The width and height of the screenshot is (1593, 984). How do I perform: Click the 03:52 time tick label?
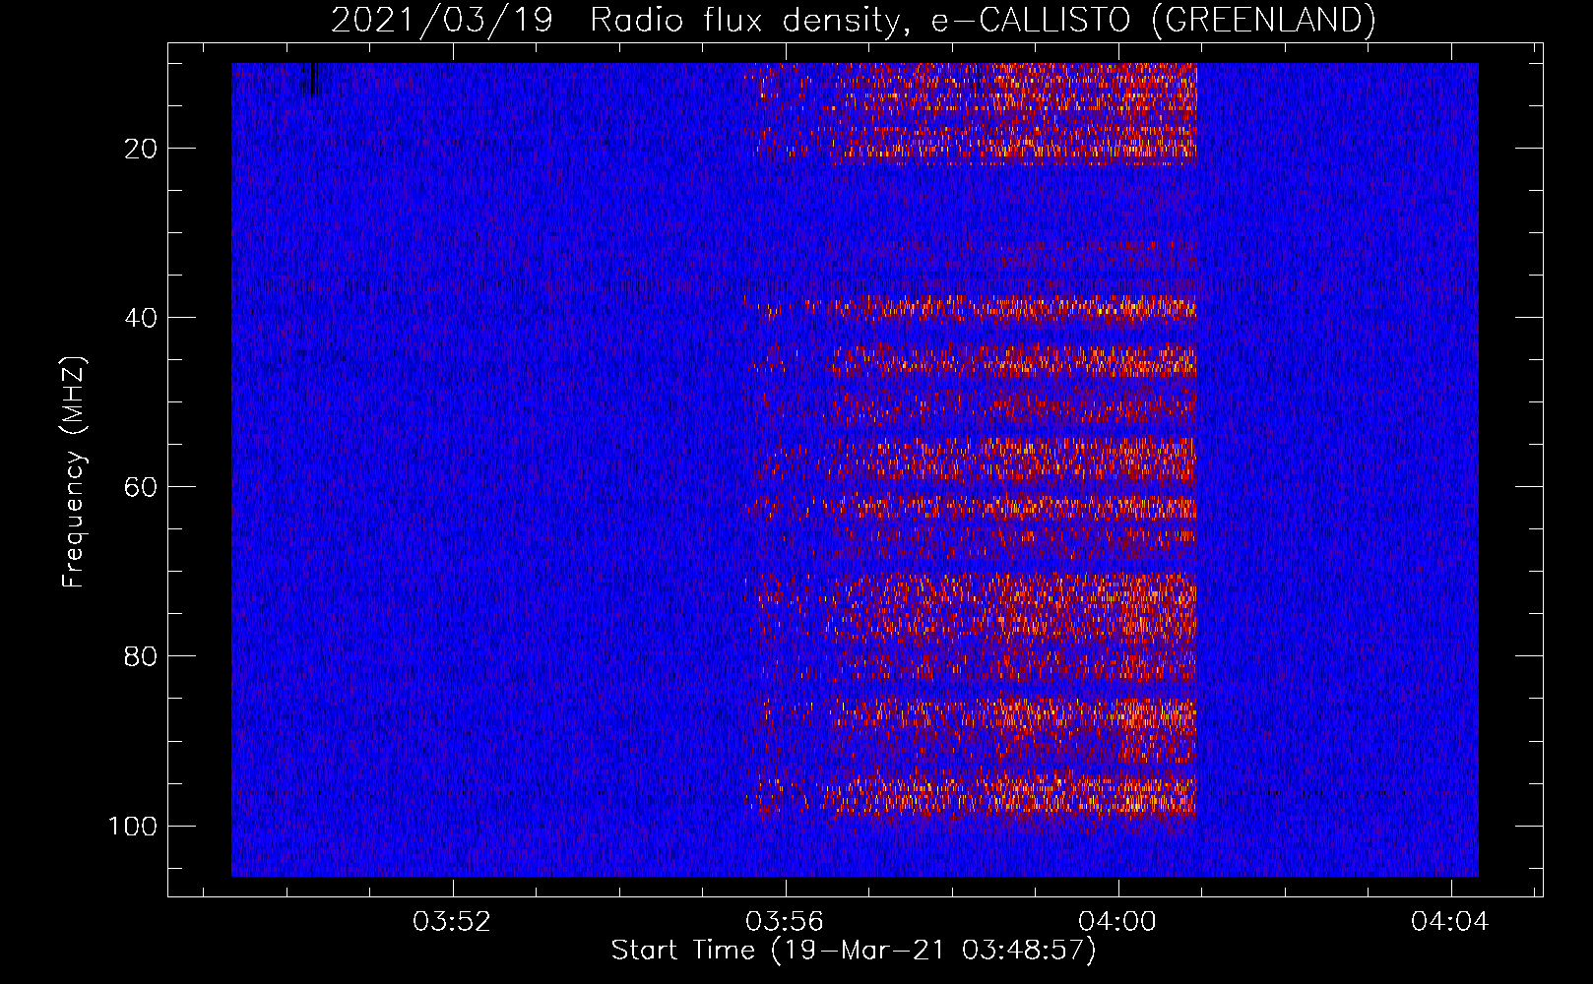coord(452,922)
